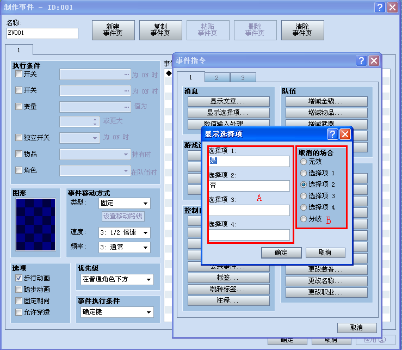Image resolution: width=402 pixels, height=350 pixels.
Task: Click the 名称 field containing EV001
Action: coord(42,33)
